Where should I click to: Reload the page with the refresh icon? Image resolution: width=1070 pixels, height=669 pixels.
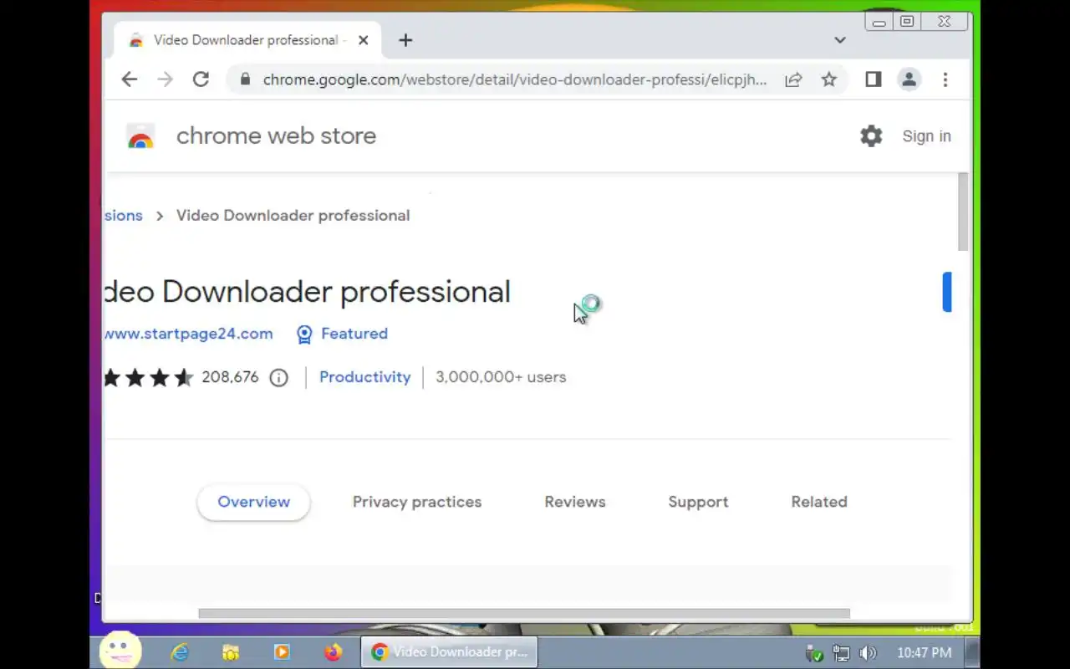201,79
